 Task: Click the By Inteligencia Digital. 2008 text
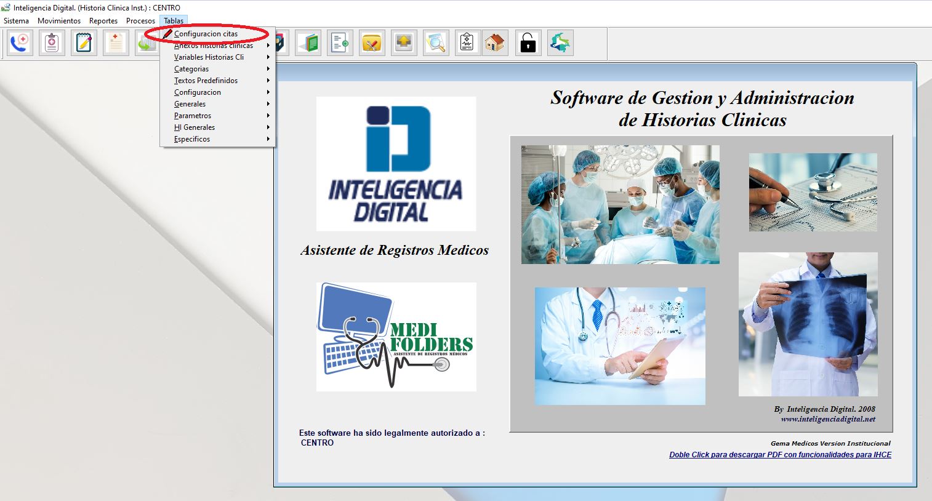(x=824, y=409)
